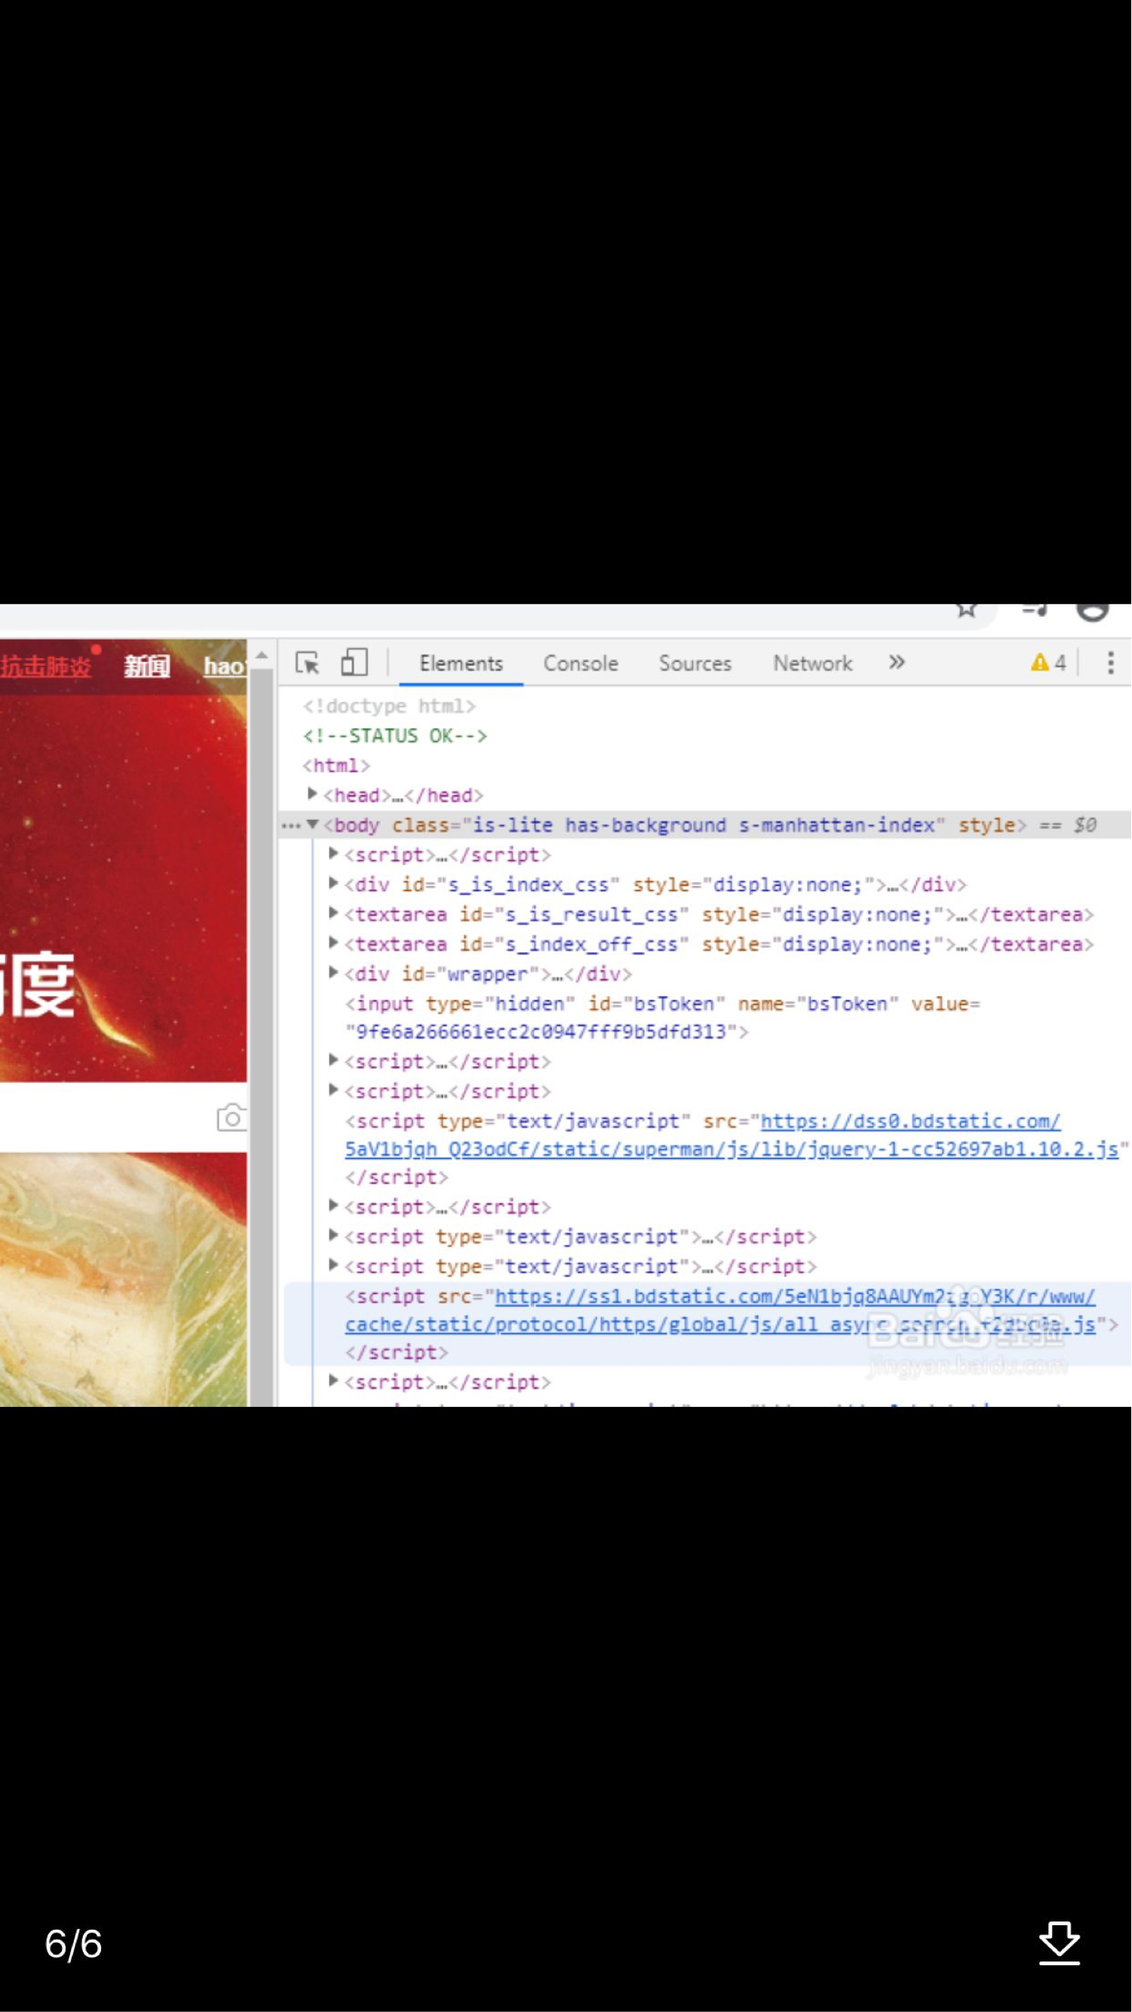Open the Console tab
Screen dimensions: 1132x2012
coord(580,663)
